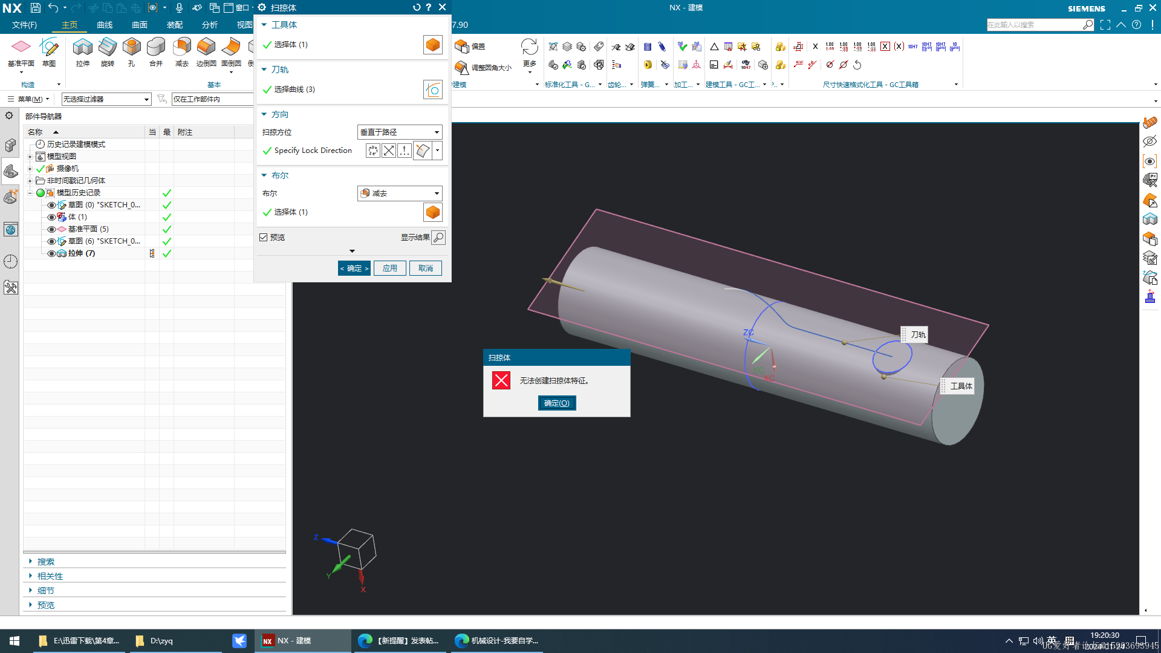This screenshot has height=653, width=1161.
Task: Open the 扫掠方位 dropdown
Action: pyautogui.click(x=400, y=132)
